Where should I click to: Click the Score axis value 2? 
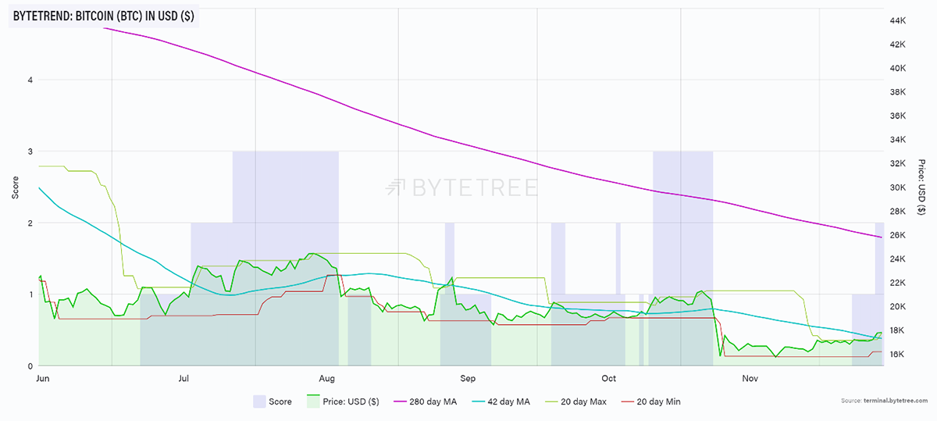coord(29,223)
